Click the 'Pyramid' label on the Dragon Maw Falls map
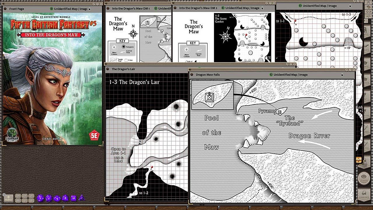The width and height of the screenshot is (373, 210). [267, 111]
